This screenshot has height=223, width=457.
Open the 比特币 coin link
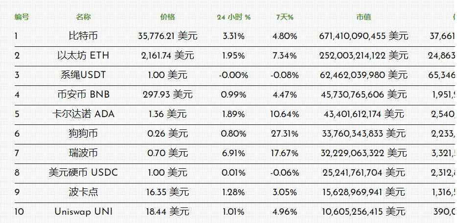coord(83,36)
